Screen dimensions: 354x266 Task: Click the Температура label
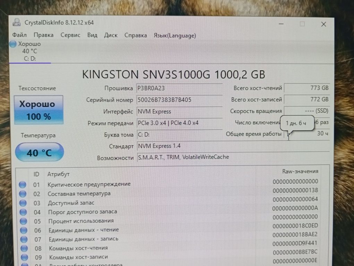tap(38, 135)
